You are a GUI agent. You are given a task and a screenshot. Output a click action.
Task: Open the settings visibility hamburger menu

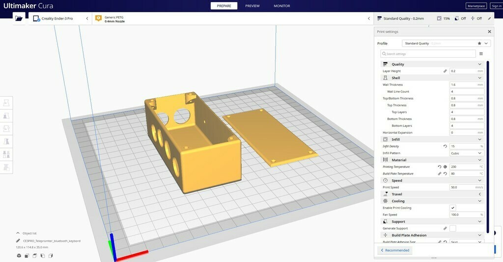click(x=481, y=54)
